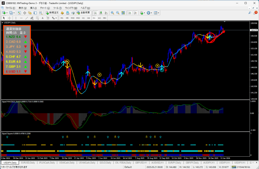Switch chart to W1 timeframe

tap(99, 18)
